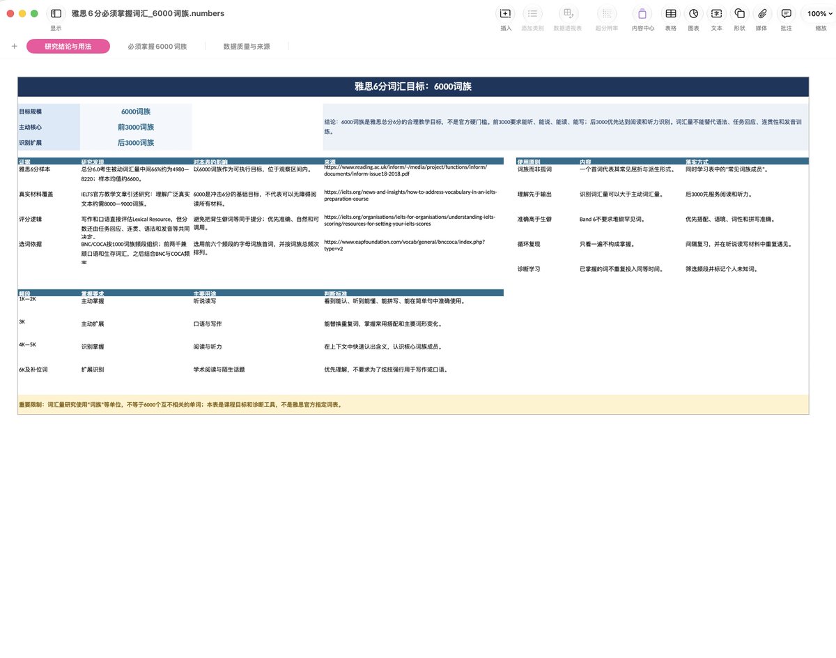Image resolution: width=836 pixels, height=658 pixels.
Task: Open the 100% zoom dropdown
Action: [821, 14]
